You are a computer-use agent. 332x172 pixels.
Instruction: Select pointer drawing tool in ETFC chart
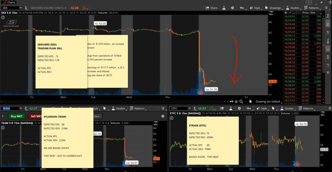pyautogui.click(x=273, y=108)
